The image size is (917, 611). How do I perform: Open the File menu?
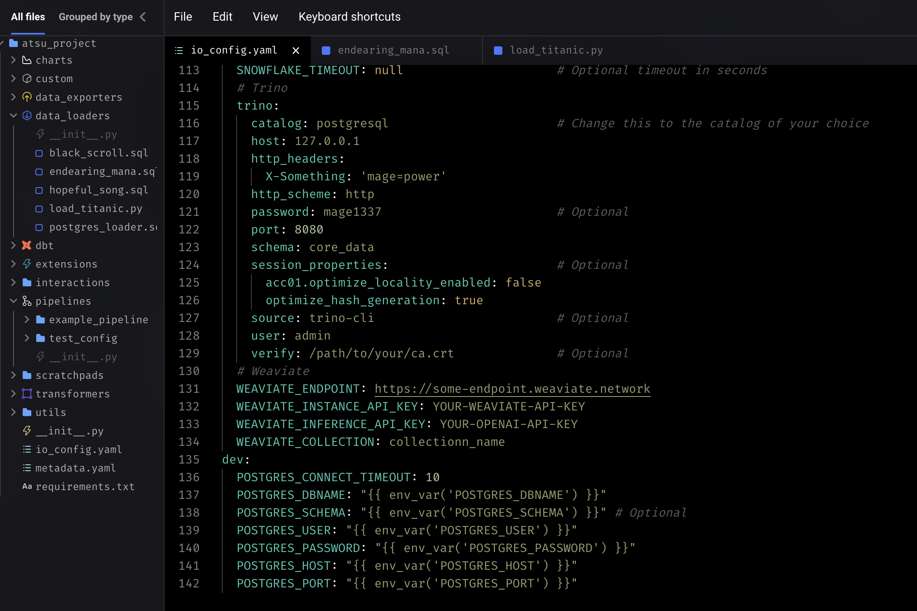[183, 17]
